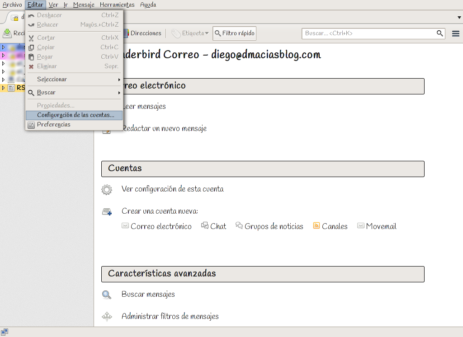The width and height of the screenshot is (463, 337).
Task: Create a Canales feed account
Action: [335, 226]
